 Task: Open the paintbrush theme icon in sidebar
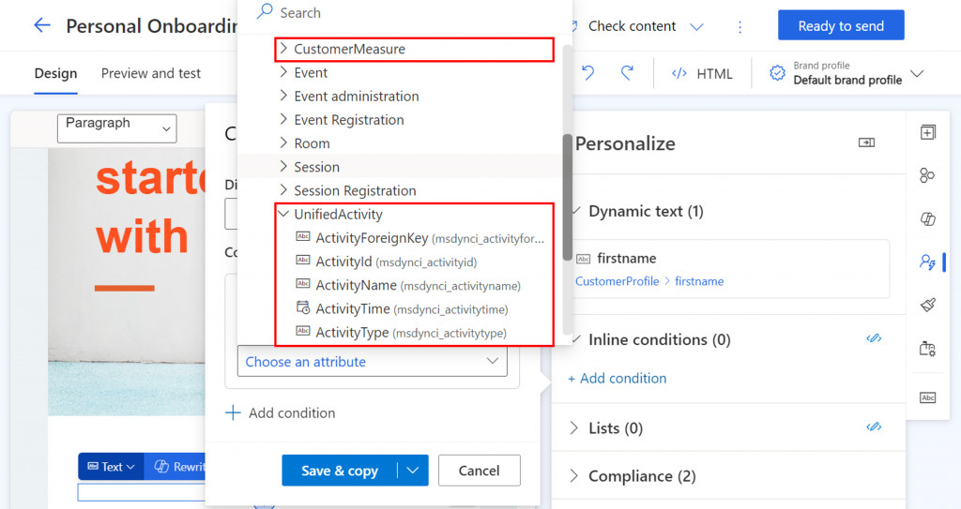927,305
